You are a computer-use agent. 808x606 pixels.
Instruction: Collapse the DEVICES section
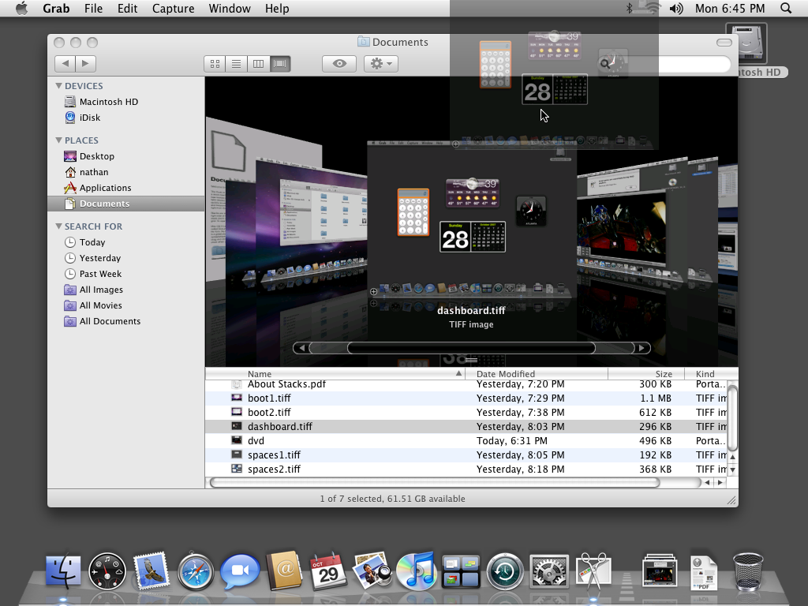click(x=58, y=85)
